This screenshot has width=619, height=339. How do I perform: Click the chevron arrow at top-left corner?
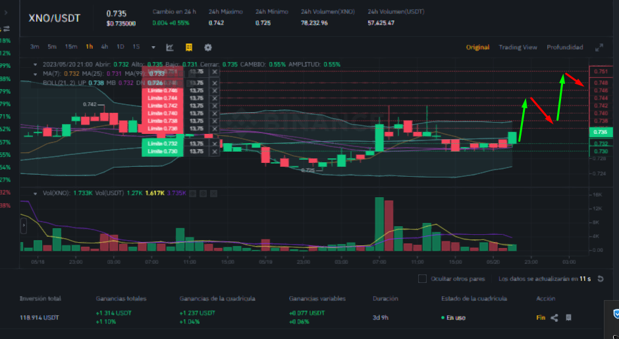[6, 13]
